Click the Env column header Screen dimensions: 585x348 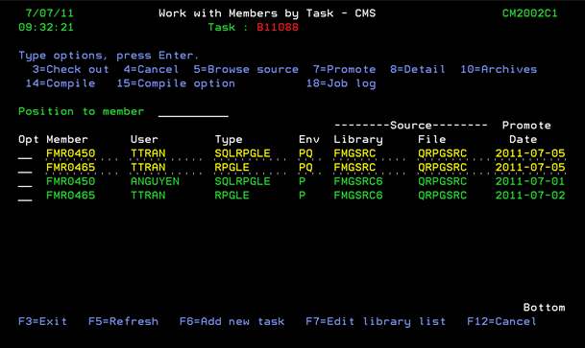click(309, 139)
